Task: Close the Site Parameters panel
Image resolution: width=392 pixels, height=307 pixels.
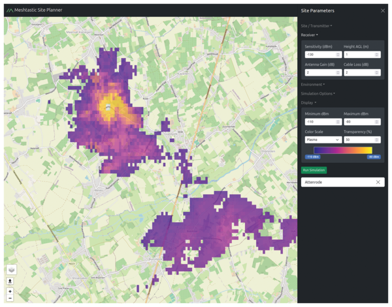Action: (383, 11)
